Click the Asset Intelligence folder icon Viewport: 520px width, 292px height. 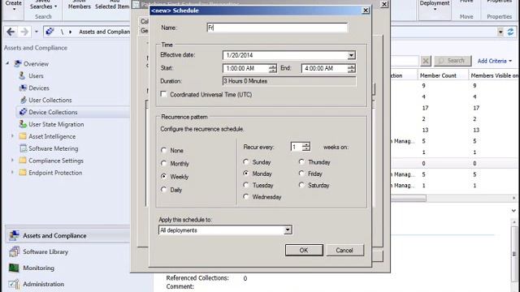pos(23,136)
